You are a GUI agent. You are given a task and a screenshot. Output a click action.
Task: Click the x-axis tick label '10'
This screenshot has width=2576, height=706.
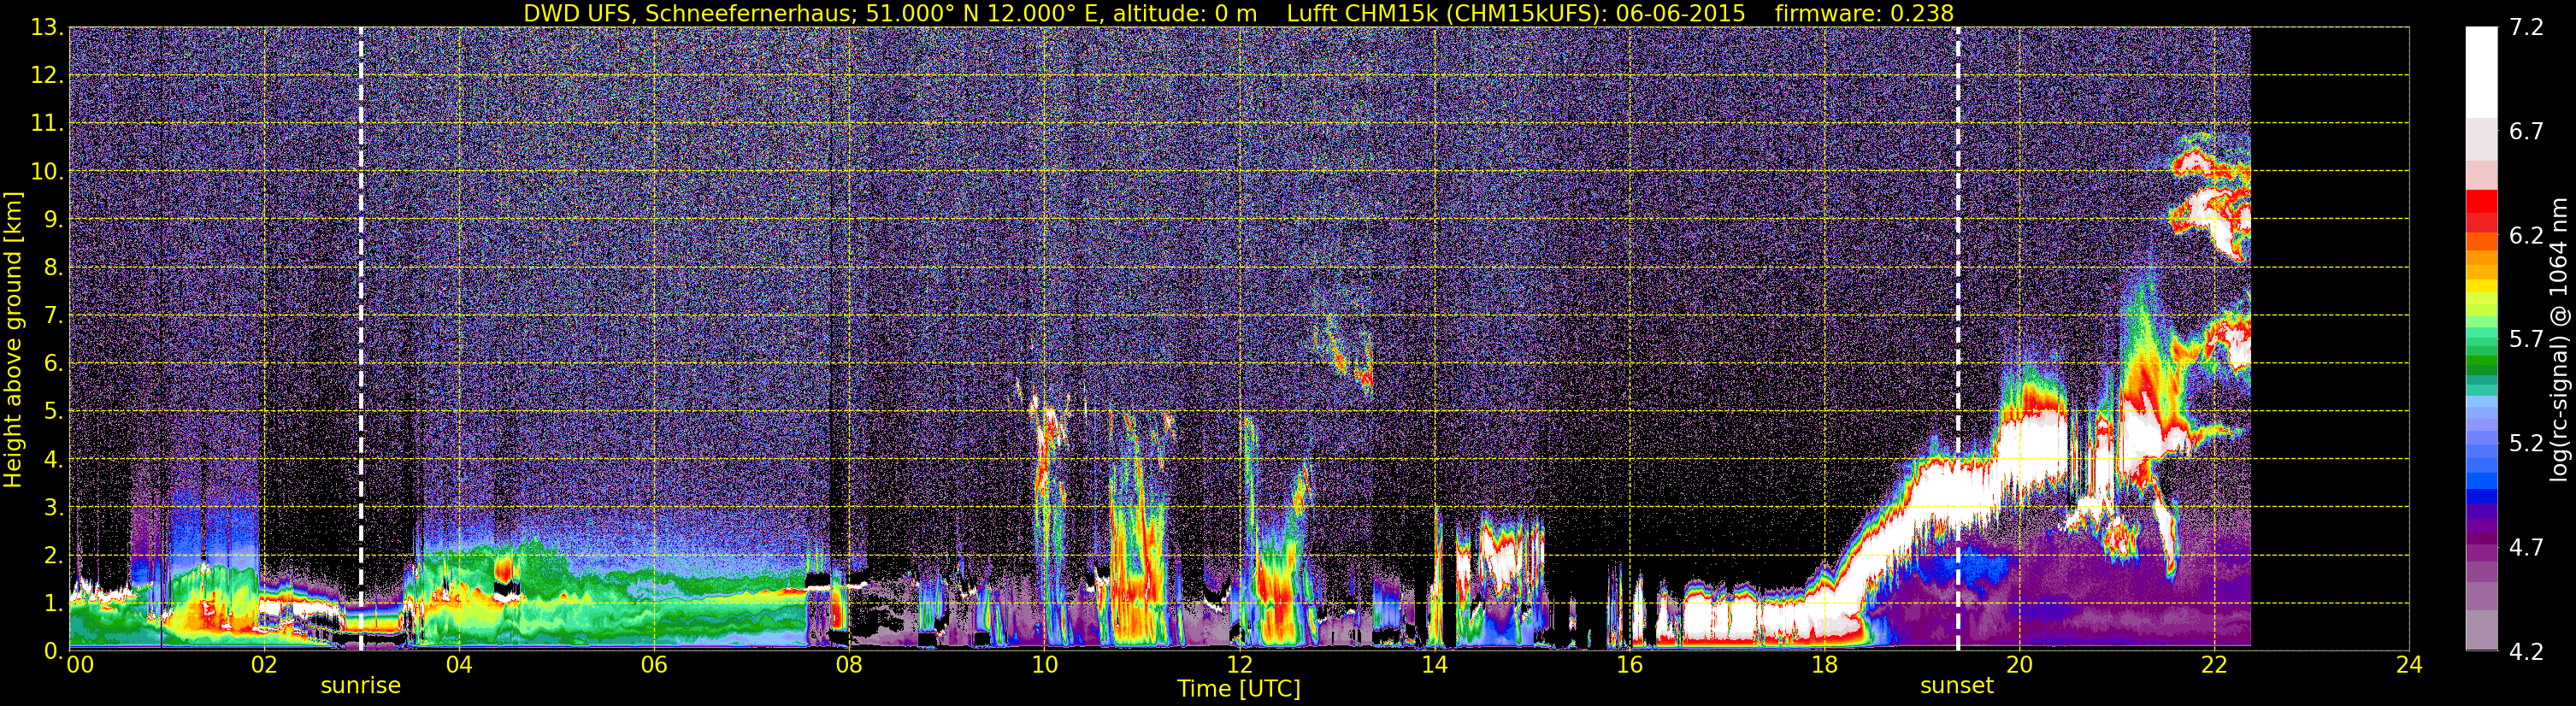1044,665
